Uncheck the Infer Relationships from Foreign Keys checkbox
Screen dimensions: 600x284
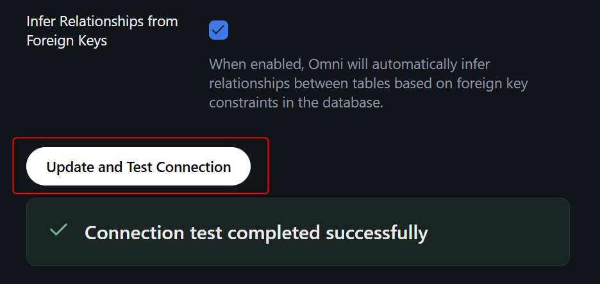tap(219, 30)
